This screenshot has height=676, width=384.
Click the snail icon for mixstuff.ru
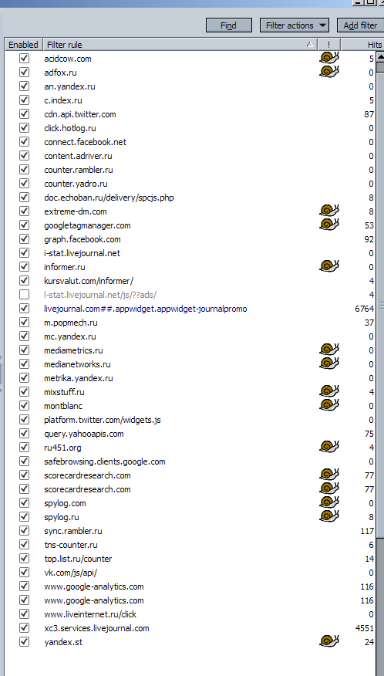[329, 391]
